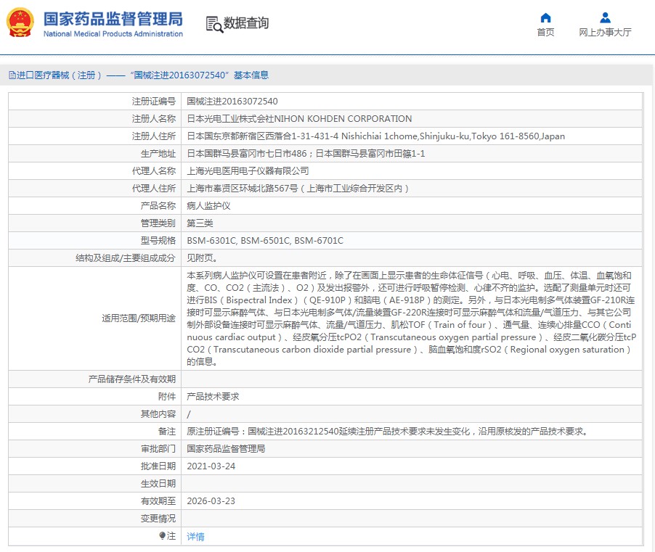Viewport: 655px width, 552px height.
Task: Open the 详情 link in the 注 row
Action: coord(195,537)
